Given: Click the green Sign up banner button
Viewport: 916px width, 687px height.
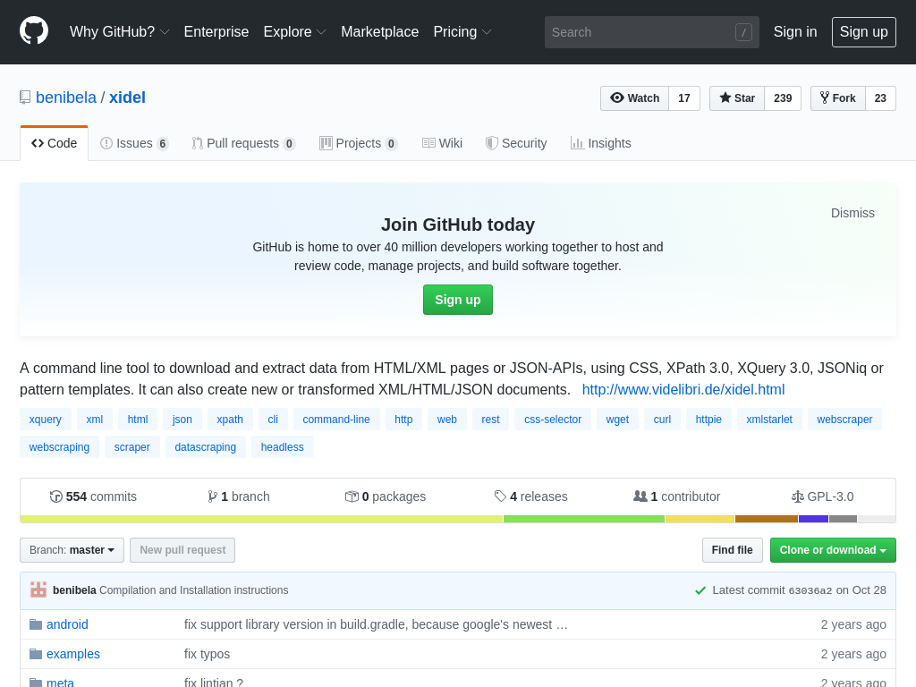Looking at the screenshot, I should 457,300.
